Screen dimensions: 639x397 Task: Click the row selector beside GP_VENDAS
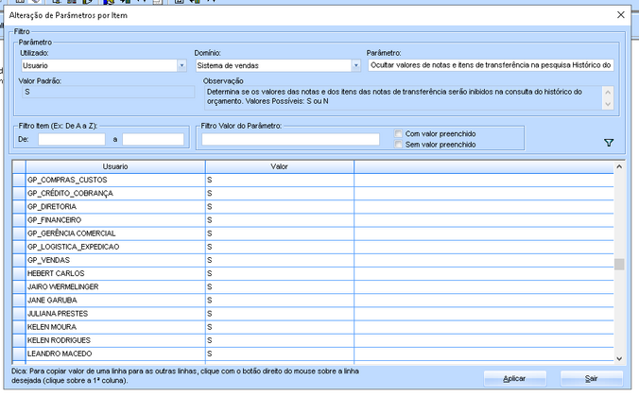[x=18, y=260]
